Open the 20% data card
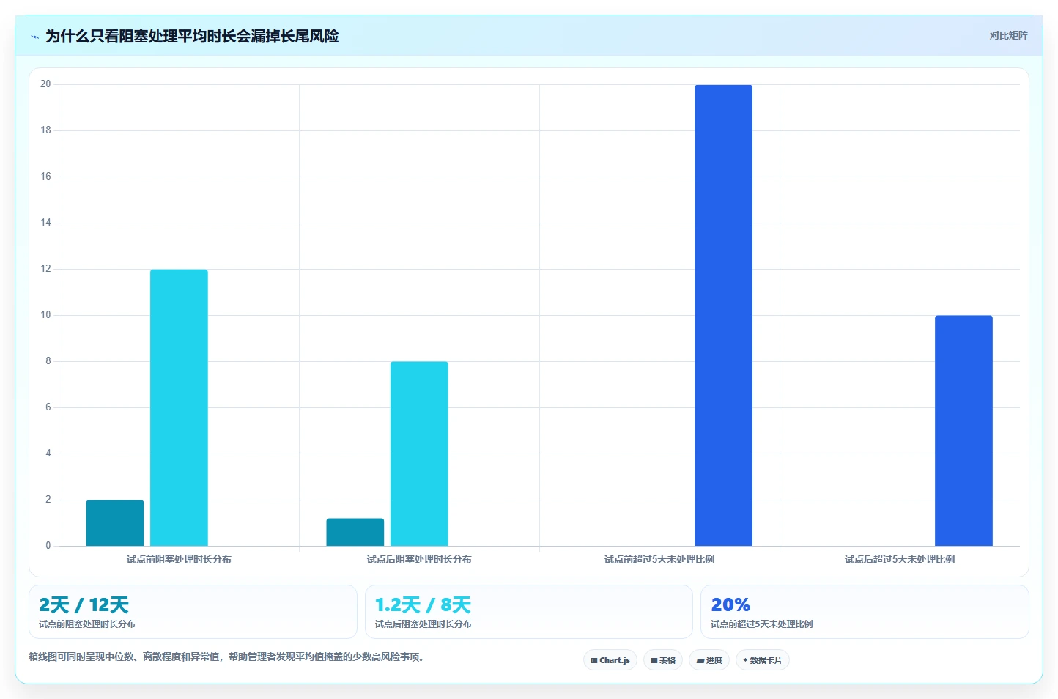Image resolution: width=1058 pixels, height=699 pixels. click(x=865, y=612)
